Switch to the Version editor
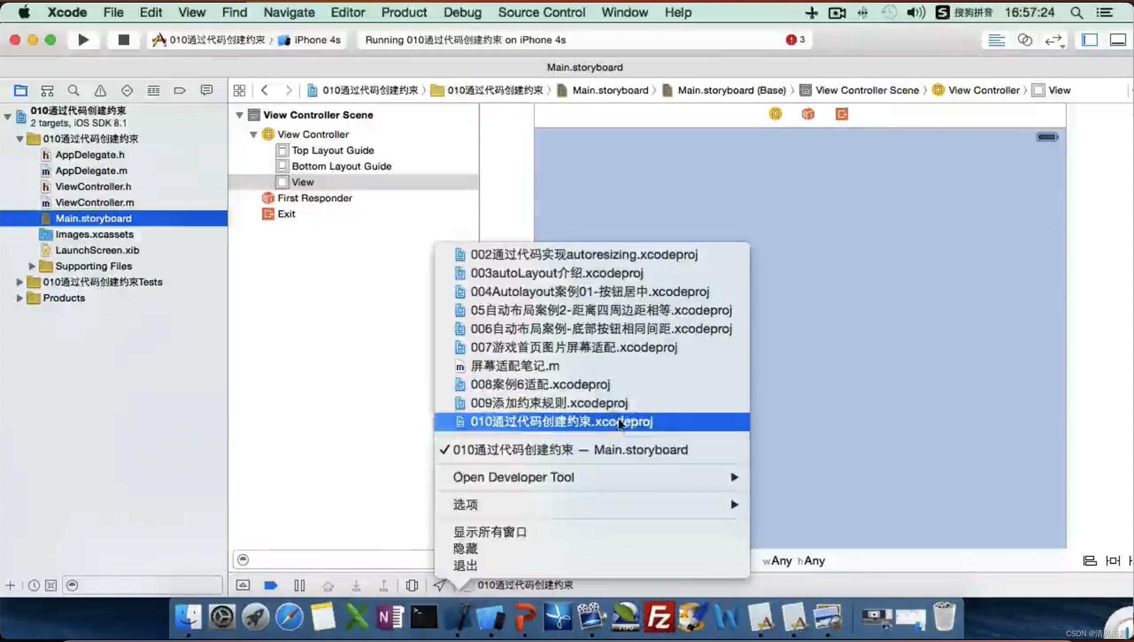1134x642 pixels. point(1055,41)
